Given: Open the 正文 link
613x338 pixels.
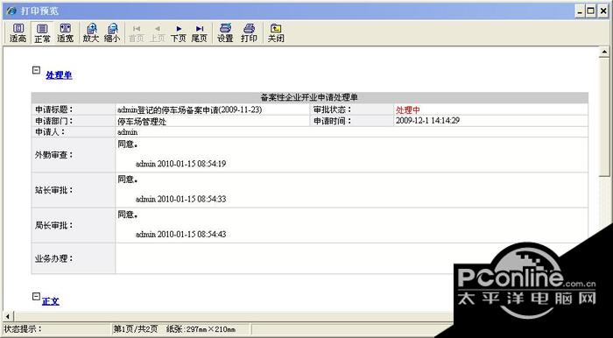Looking at the screenshot, I should (x=51, y=301).
